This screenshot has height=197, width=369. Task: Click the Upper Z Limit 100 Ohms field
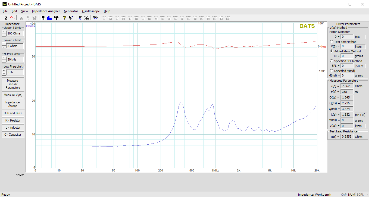pos(15,33)
